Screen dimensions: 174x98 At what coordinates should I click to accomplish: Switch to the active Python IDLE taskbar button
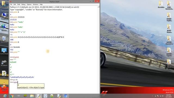(x=39, y=96)
